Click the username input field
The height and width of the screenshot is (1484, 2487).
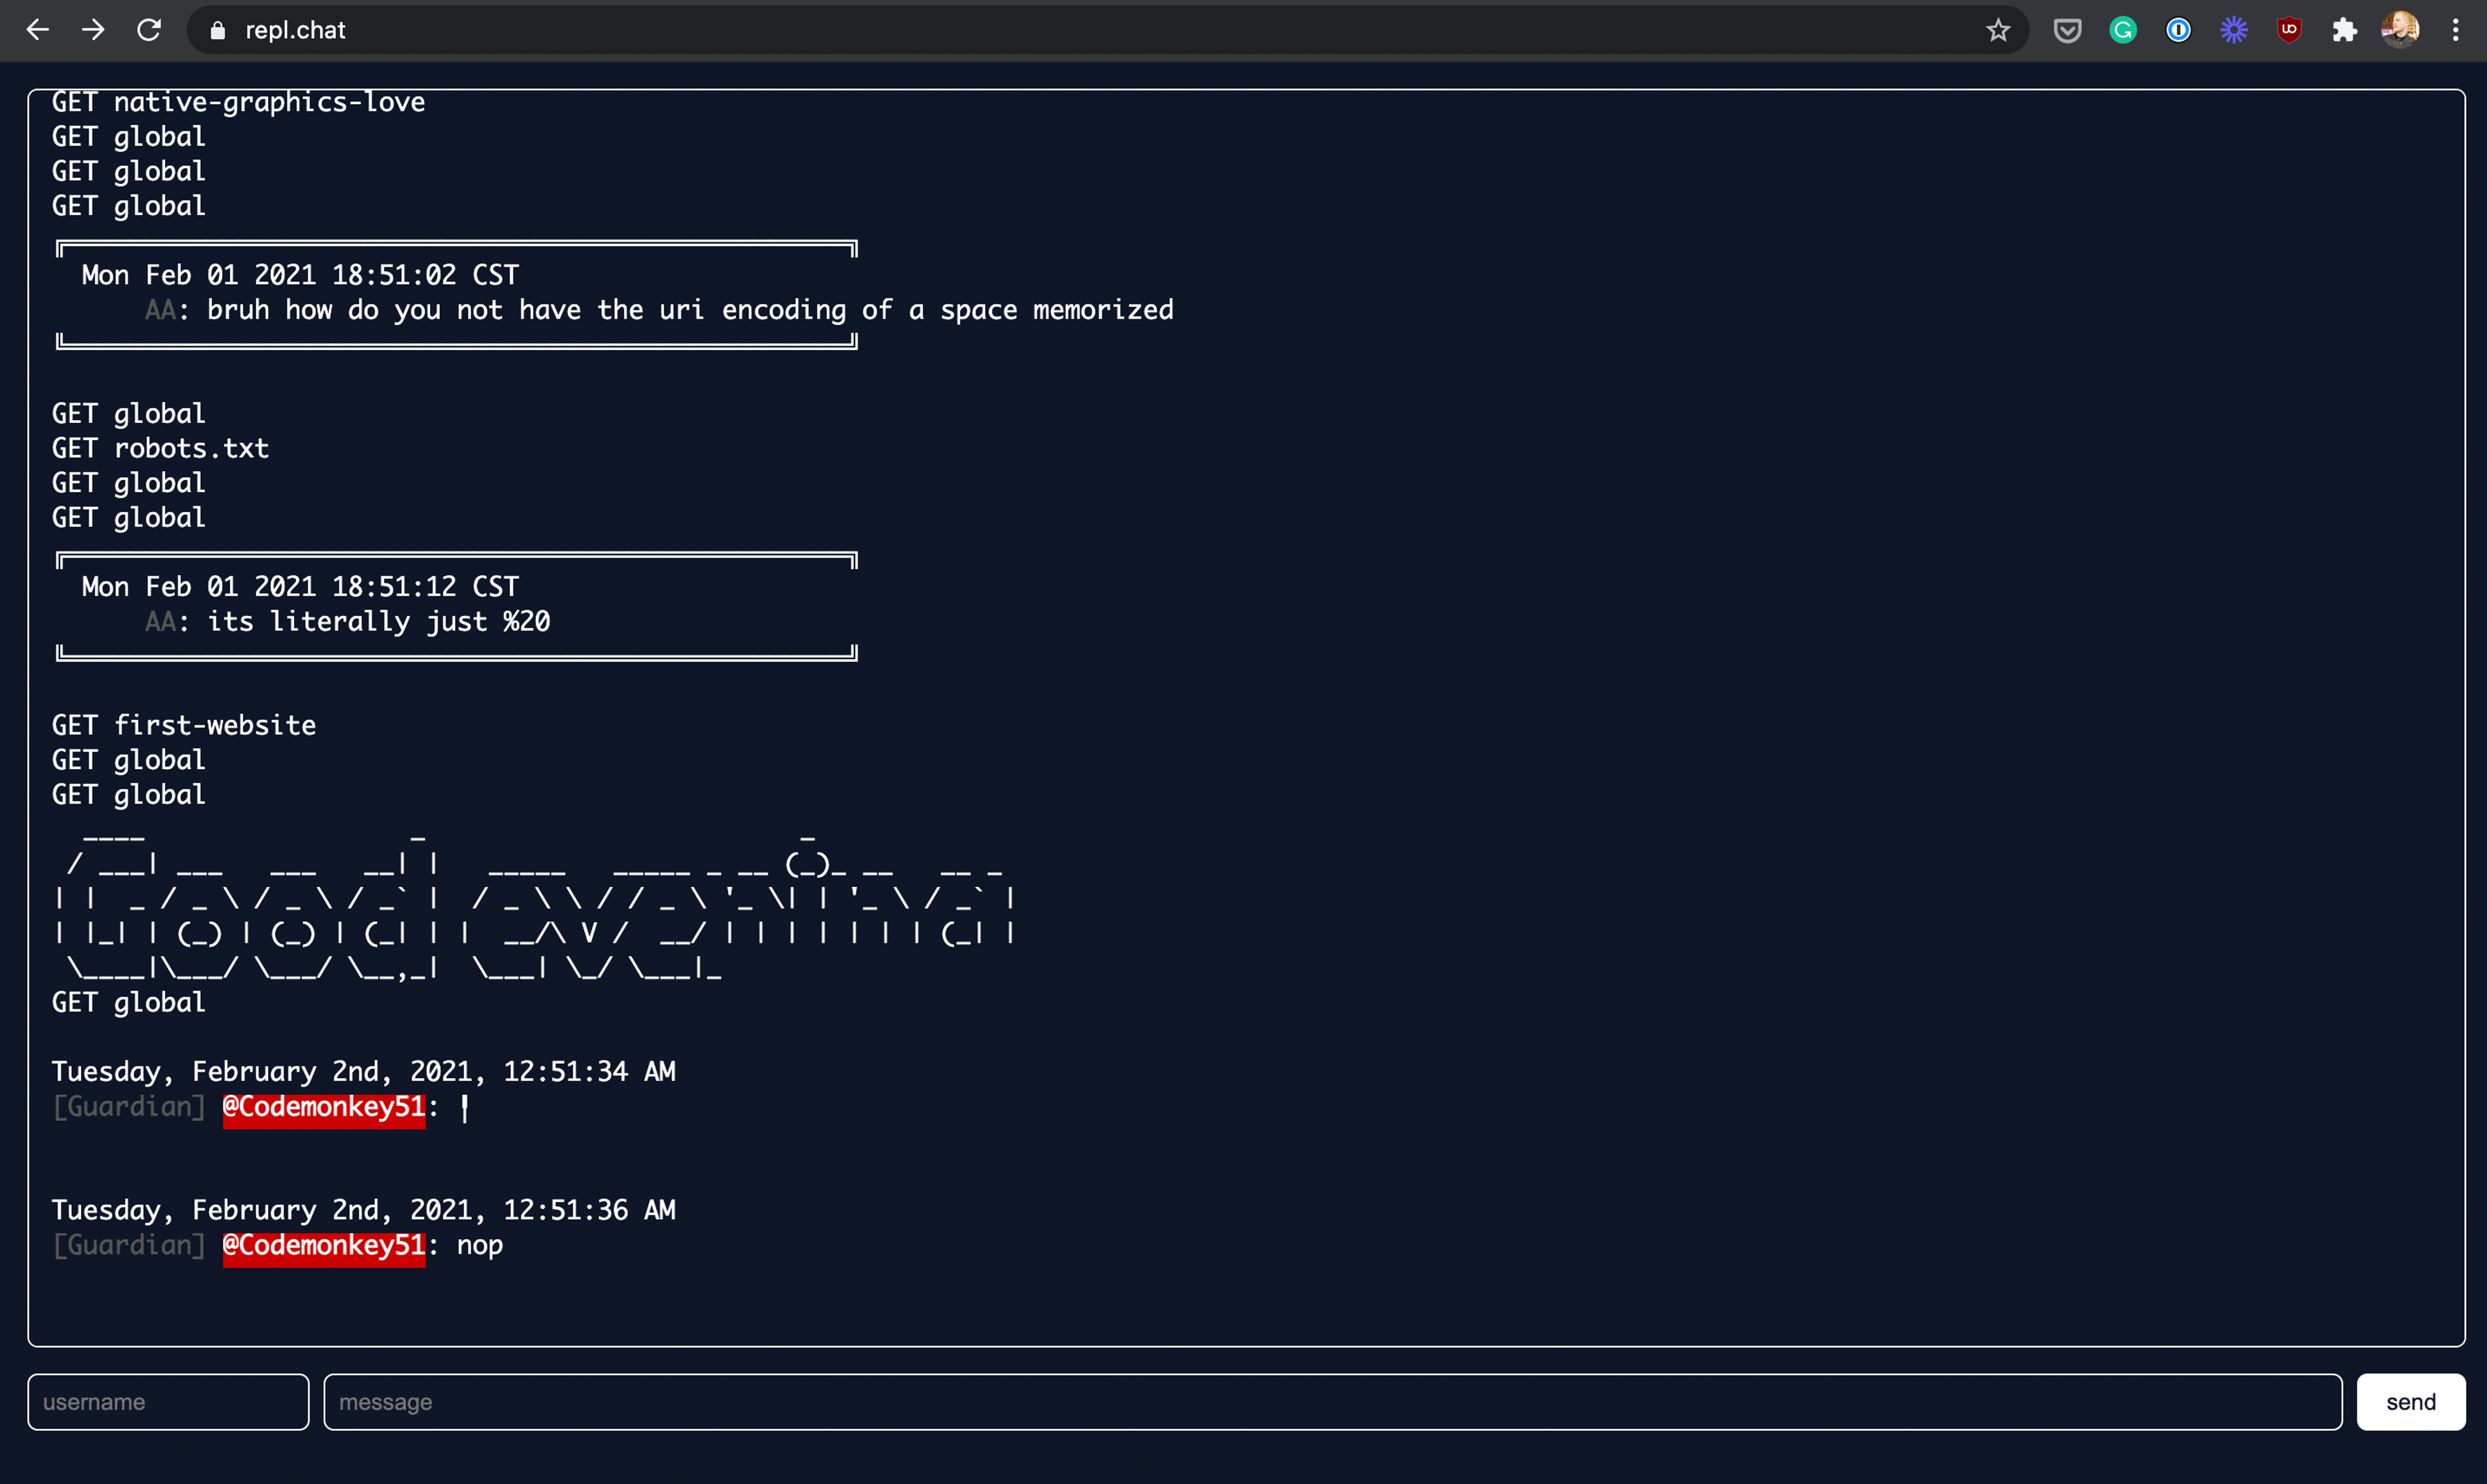tap(168, 1401)
